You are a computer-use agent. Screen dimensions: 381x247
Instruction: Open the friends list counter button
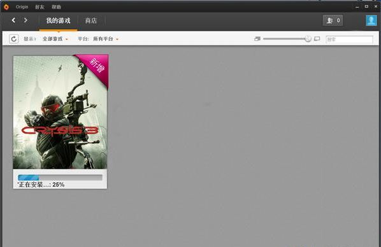[x=333, y=20]
